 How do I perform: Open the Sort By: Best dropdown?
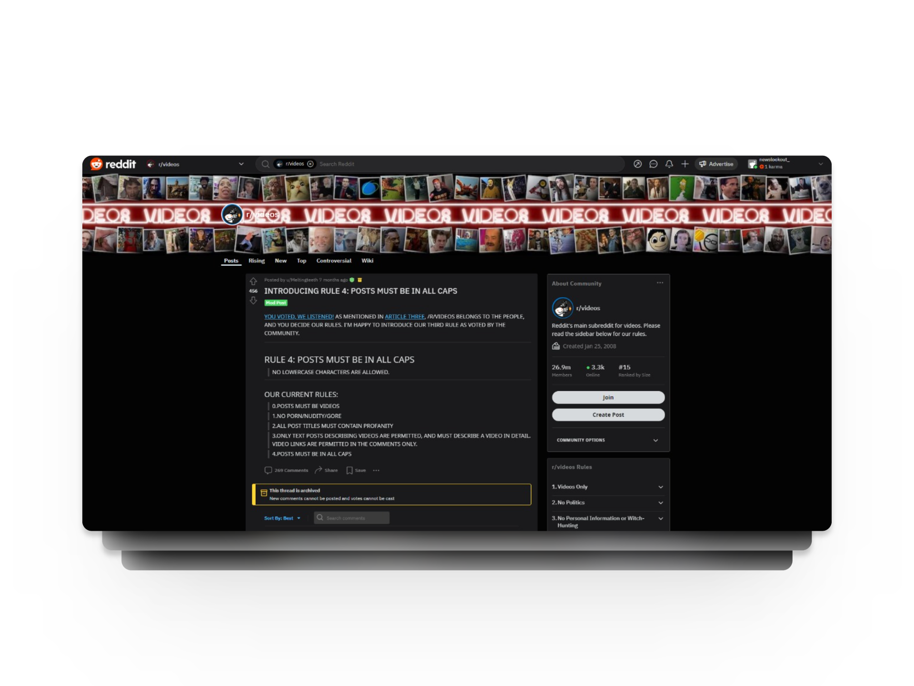coord(282,518)
